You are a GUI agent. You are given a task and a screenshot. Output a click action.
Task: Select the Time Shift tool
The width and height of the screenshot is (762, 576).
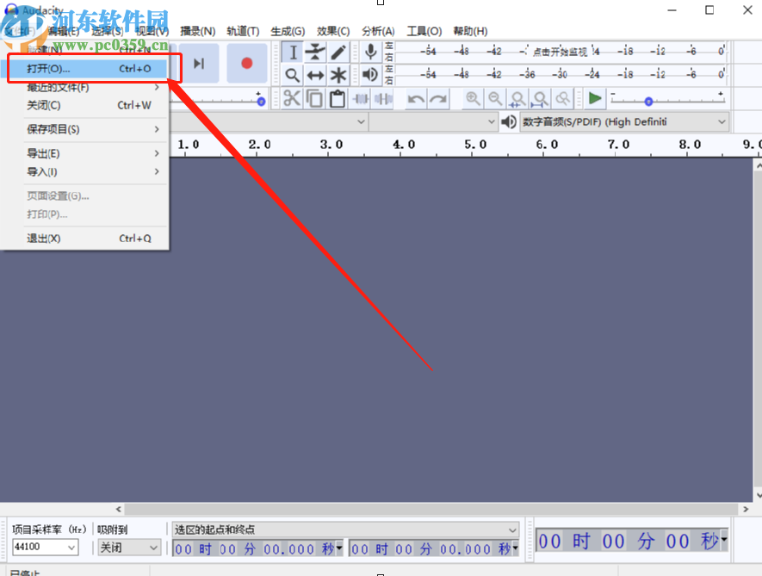(x=315, y=75)
